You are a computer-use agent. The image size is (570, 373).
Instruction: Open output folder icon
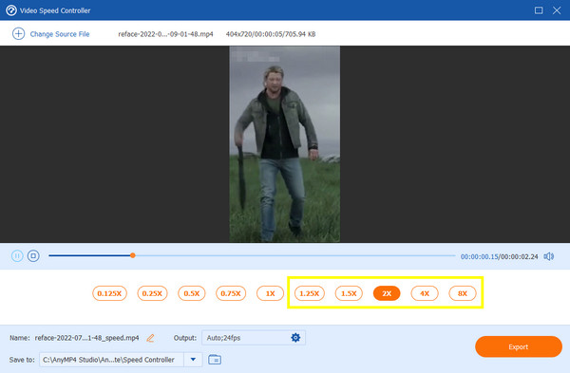215,360
